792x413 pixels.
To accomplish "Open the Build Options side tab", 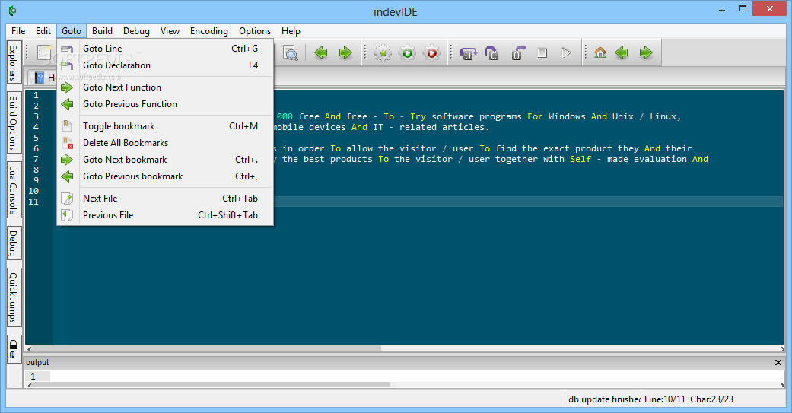I will 14,123.
